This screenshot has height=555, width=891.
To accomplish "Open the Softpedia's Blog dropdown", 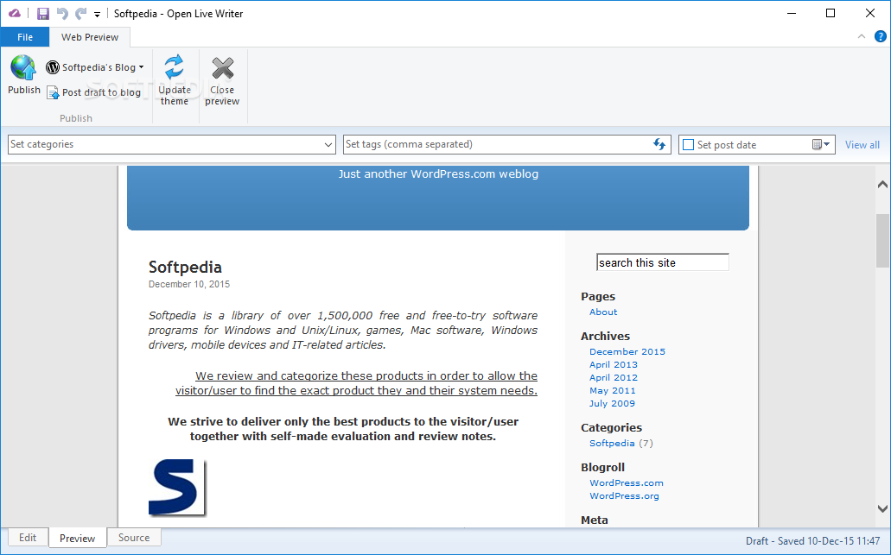I will tap(141, 67).
